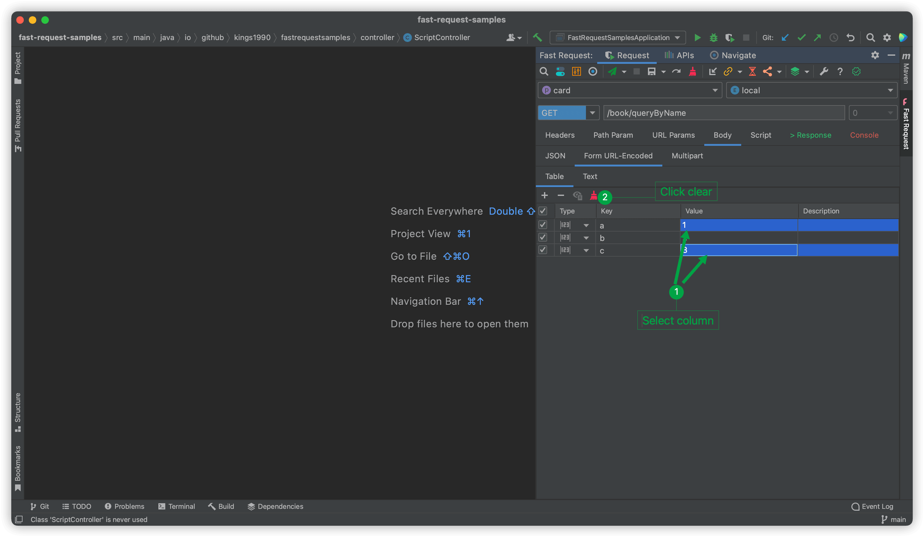Uncheck the checkbox for row a
The width and height of the screenshot is (924, 537).
pyautogui.click(x=543, y=225)
